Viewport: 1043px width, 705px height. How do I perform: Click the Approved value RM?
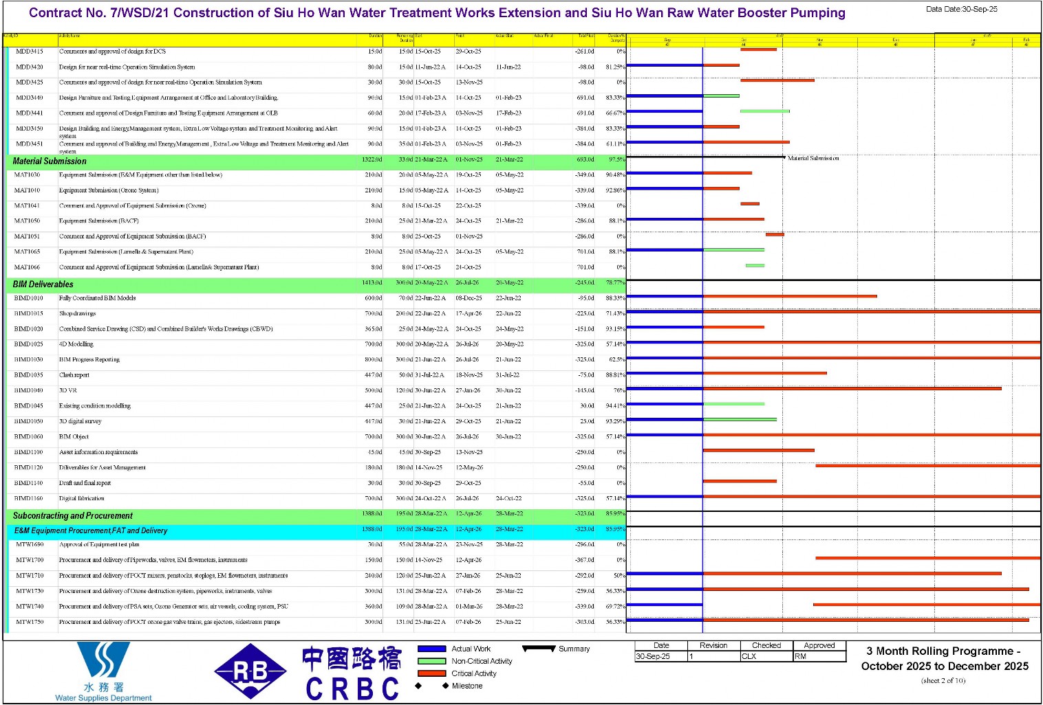(800, 656)
